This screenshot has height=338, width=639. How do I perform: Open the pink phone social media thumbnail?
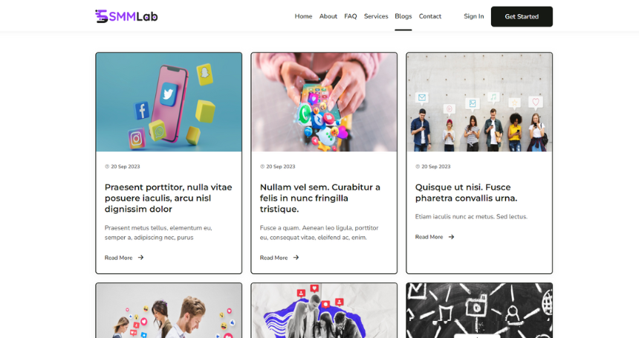click(x=169, y=103)
